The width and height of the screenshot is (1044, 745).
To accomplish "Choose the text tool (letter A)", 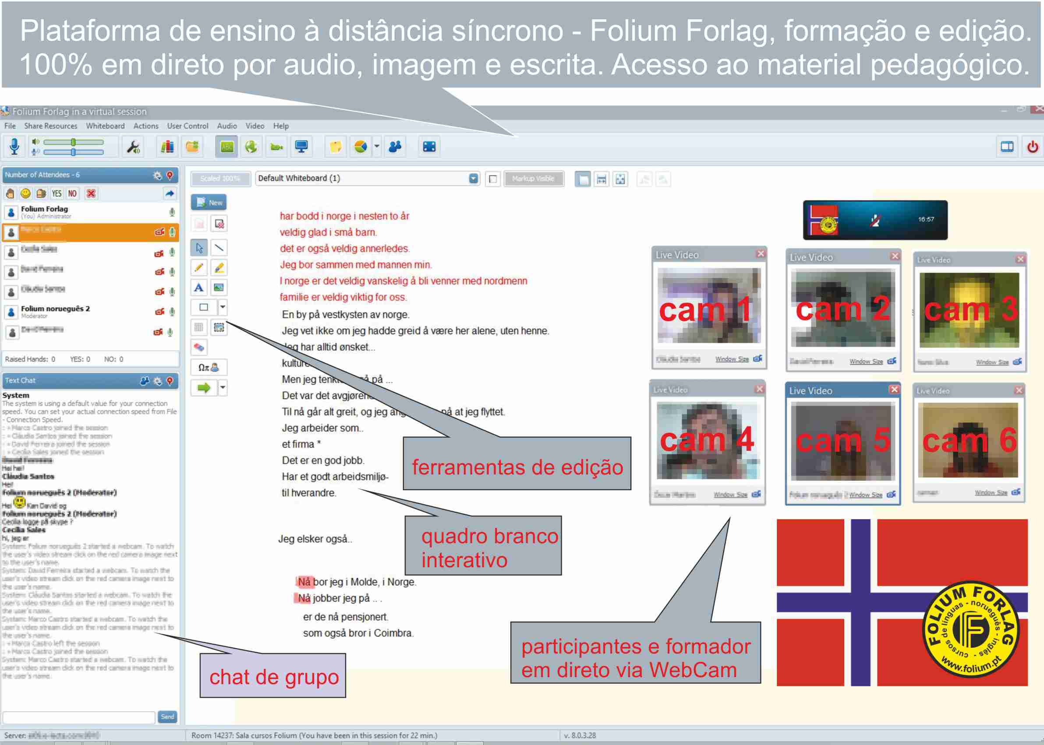I will tap(199, 288).
